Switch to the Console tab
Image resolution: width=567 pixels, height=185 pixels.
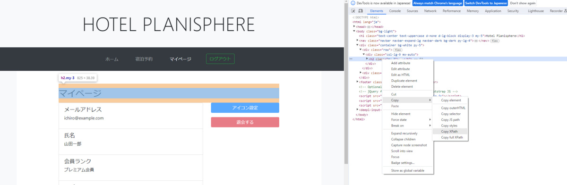395,11
